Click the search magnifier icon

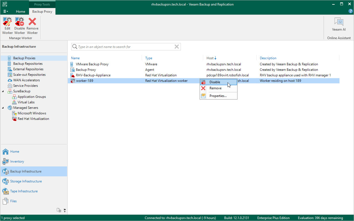point(75,47)
